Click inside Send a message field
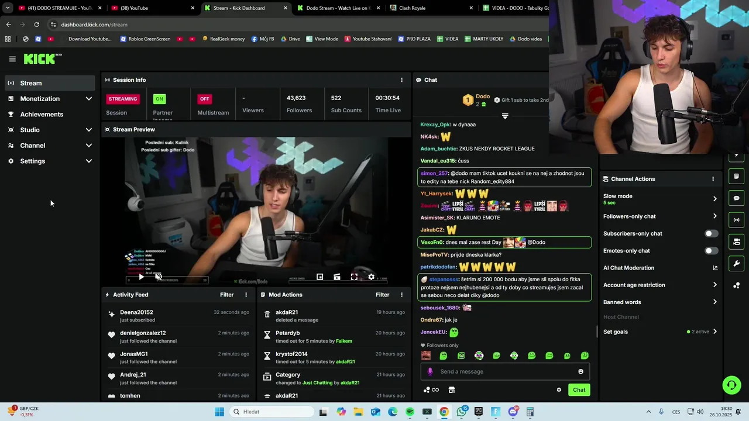Image resolution: width=749 pixels, height=421 pixels. [505, 371]
